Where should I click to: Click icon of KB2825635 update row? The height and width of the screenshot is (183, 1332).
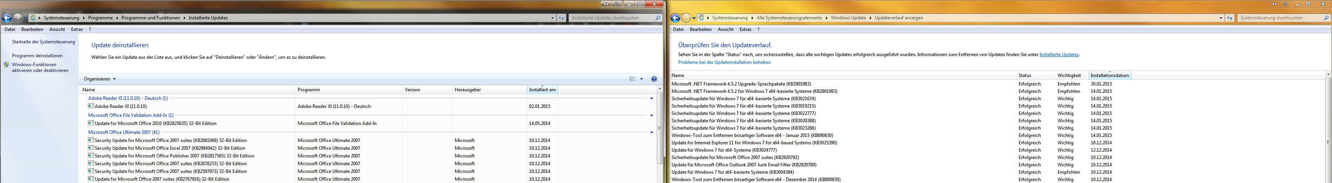(x=91, y=123)
